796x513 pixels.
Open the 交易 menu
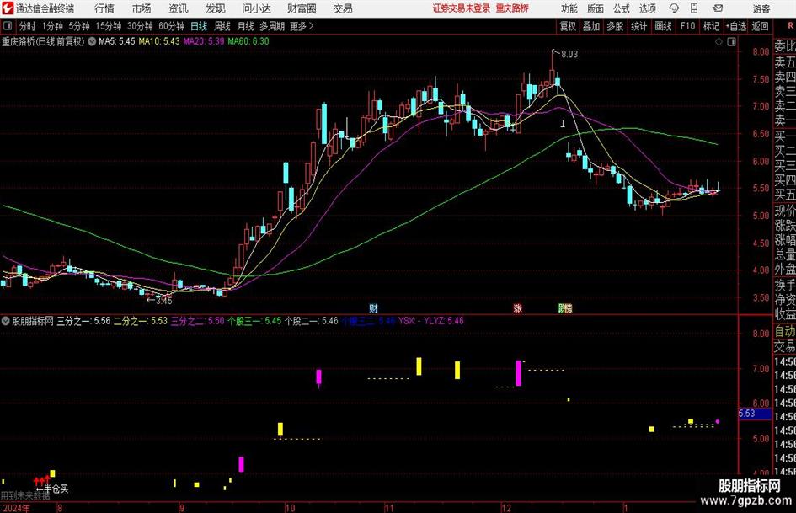[343, 8]
